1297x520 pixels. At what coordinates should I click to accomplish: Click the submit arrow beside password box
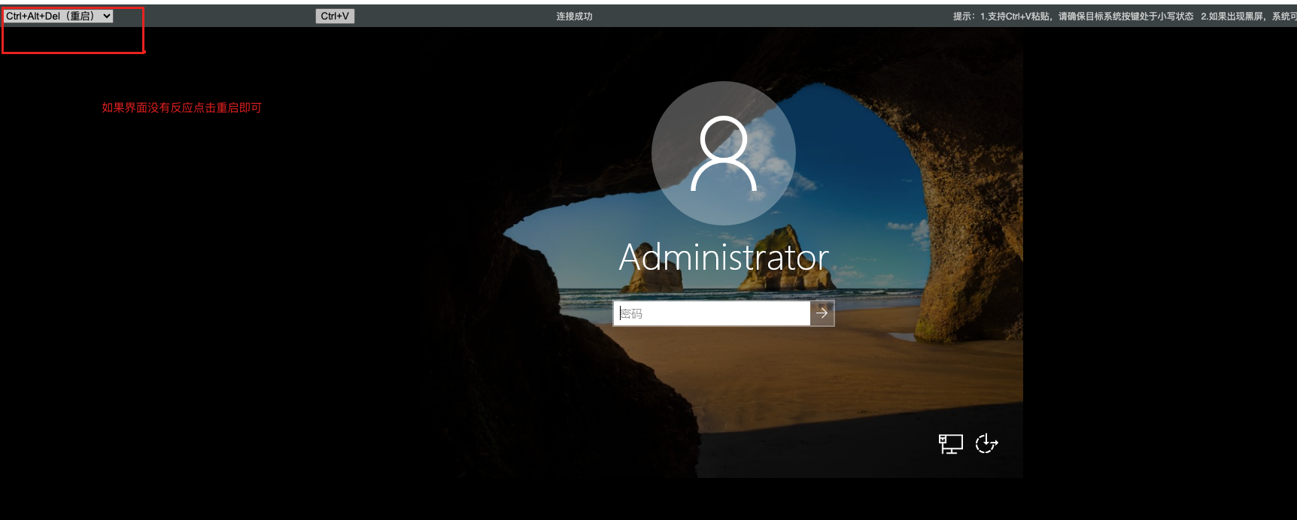(822, 313)
